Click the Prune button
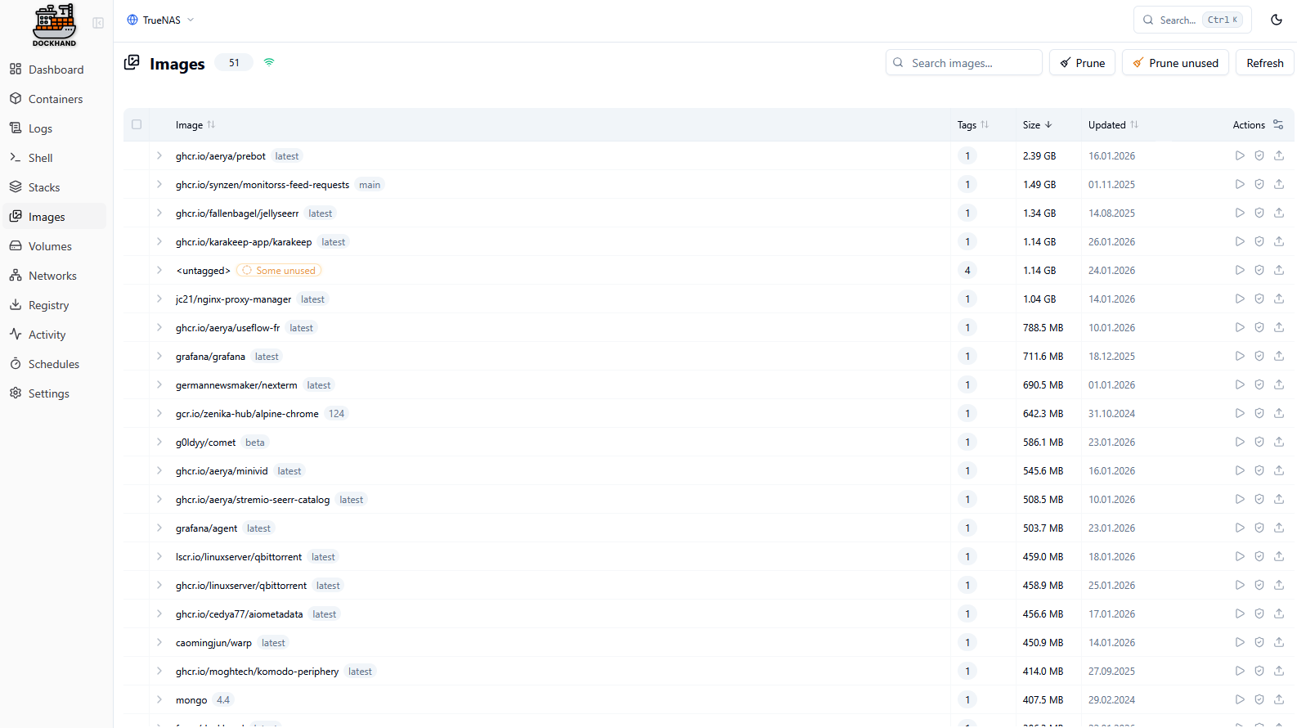Screen dimensions: 1297x728 1082,63
